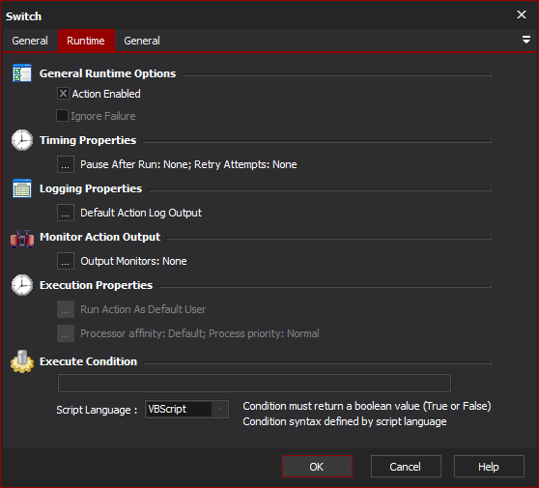Confirm with the OK button

317,467
